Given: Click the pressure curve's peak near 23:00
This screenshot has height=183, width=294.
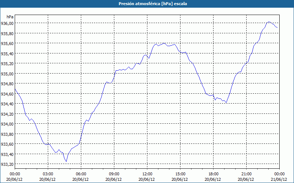Looking at the screenshot, I should [269, 22].
